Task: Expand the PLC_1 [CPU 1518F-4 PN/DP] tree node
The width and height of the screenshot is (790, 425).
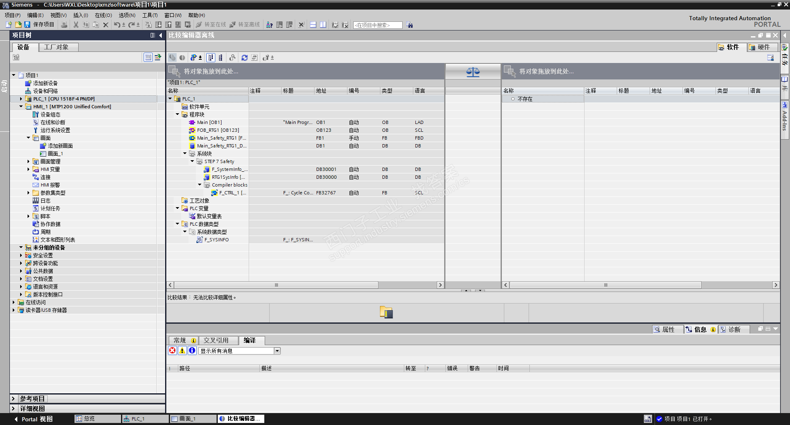Action: tap(21, 99)
